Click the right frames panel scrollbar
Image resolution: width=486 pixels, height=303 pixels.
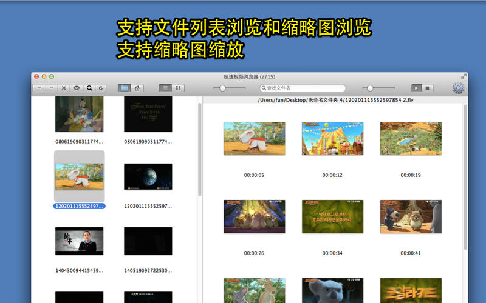point(465,177)
